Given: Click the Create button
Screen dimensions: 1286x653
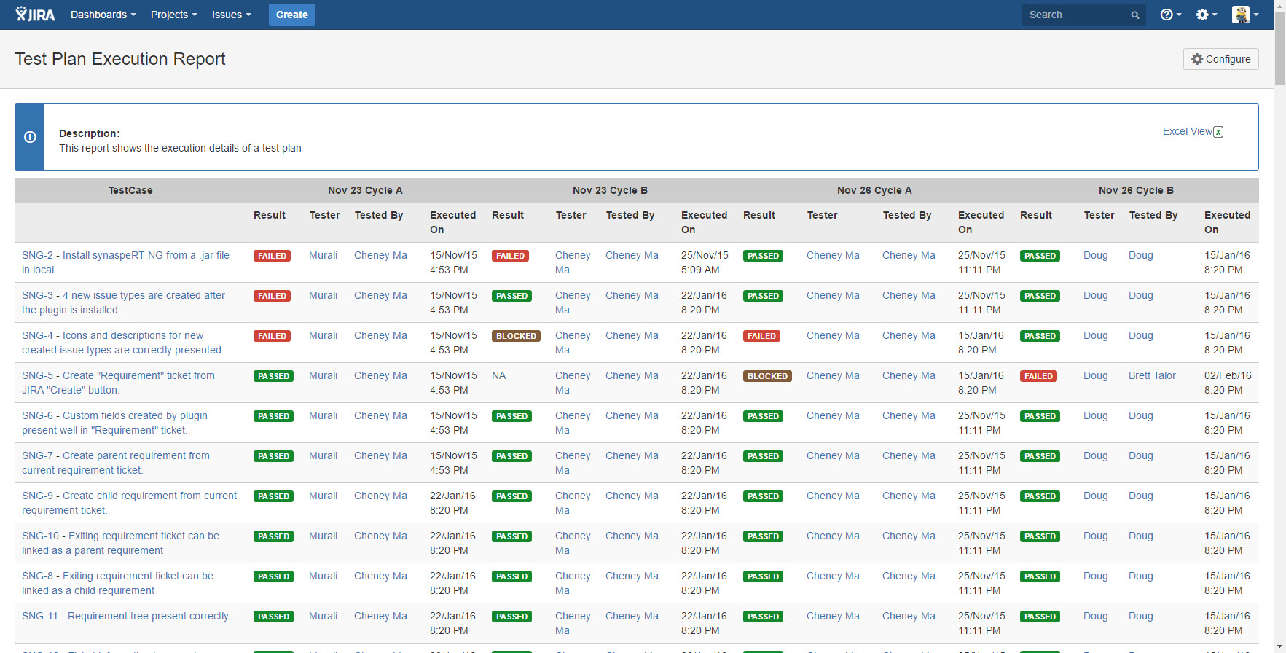Looking at the screenshot, I should [291, 15].
